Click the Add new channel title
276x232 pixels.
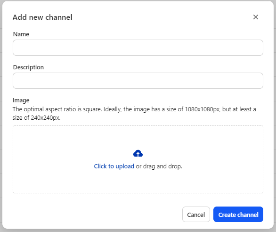click(42, 17)
